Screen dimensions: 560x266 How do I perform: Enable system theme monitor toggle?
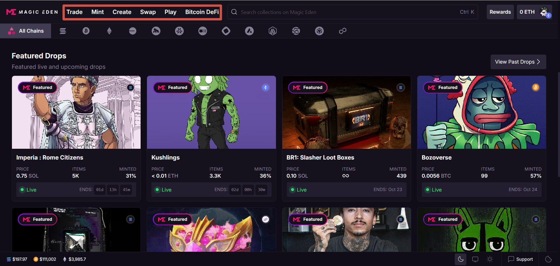point(475,259)
